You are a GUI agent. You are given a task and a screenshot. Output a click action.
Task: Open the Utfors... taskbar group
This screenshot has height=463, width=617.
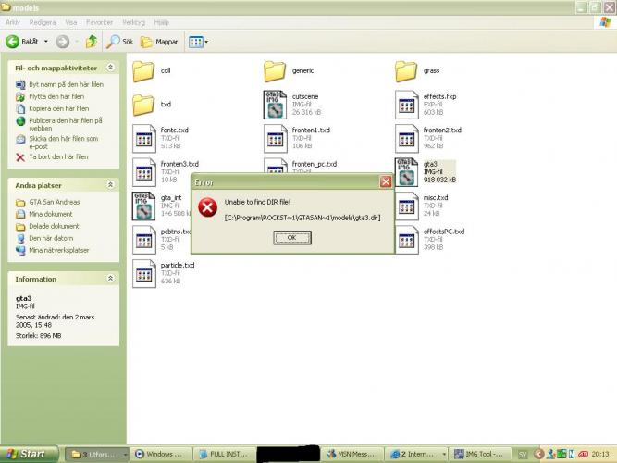point(97,455)
